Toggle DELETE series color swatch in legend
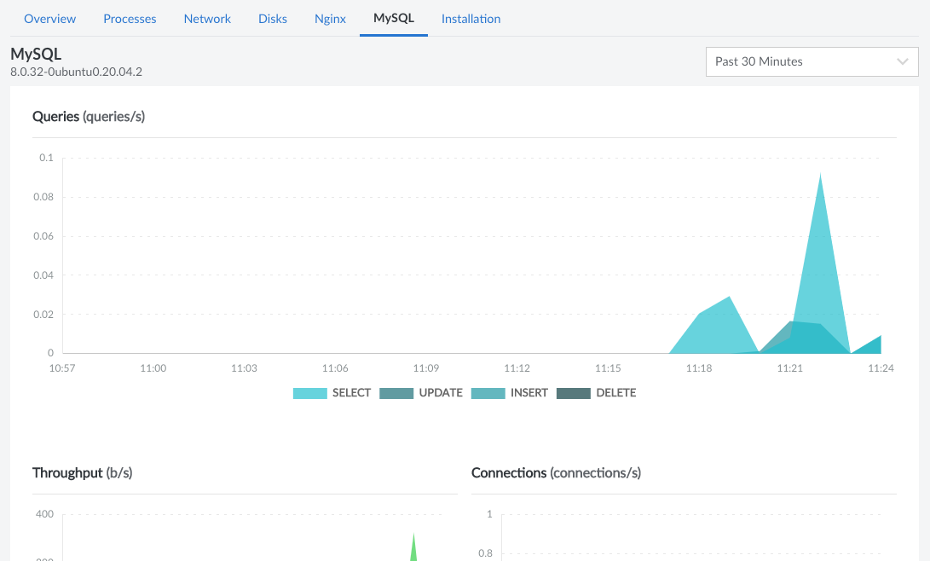This screenshot has width=930, height=561. (x=574, y=393)
